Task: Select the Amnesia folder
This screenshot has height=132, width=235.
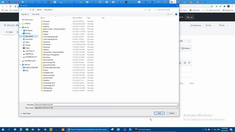Action: pos(46,24)
